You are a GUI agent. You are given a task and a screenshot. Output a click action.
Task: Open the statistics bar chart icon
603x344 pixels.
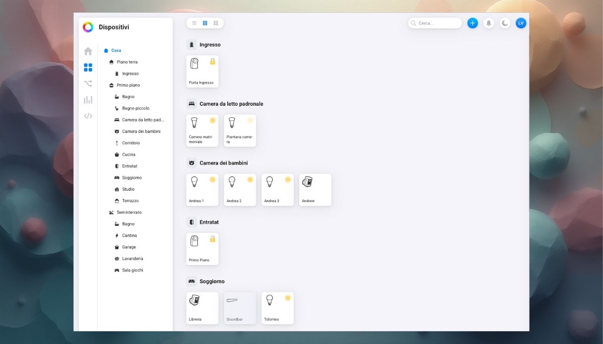click(88, 100)
